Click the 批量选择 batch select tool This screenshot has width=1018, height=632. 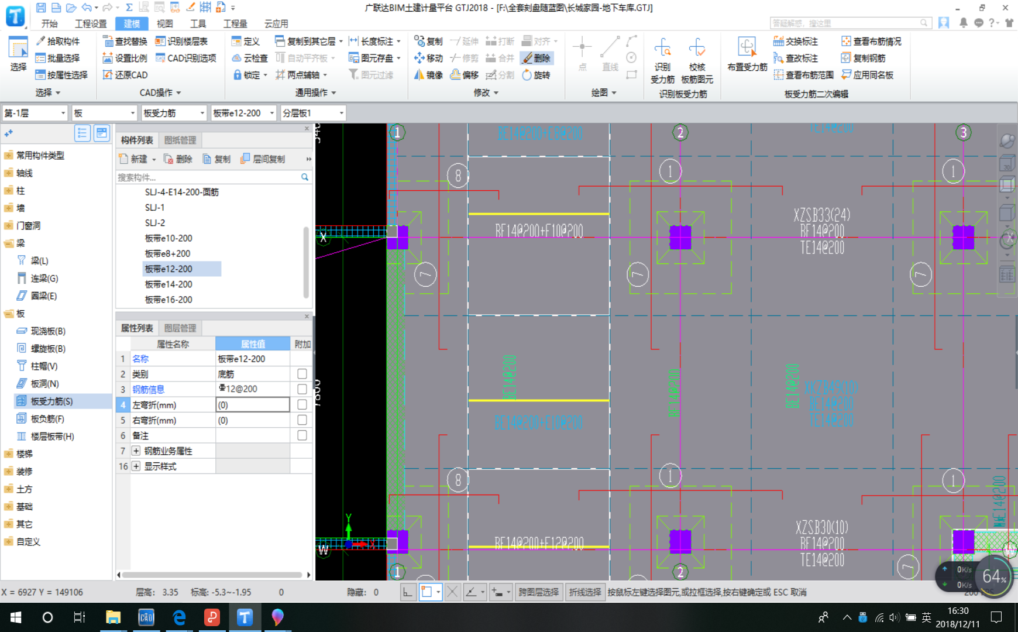57,58
